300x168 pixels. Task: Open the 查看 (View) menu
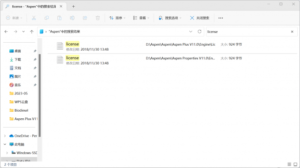(x=141, y=18)
